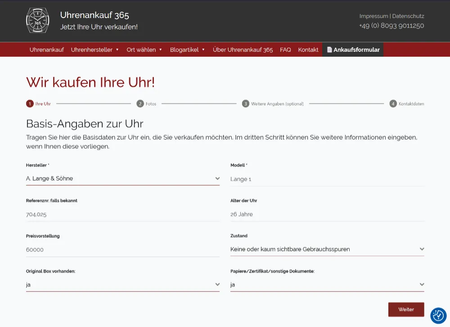450x327 pixels.
Task: Open the Hersteller dropdown
Action: click(122, 179)
